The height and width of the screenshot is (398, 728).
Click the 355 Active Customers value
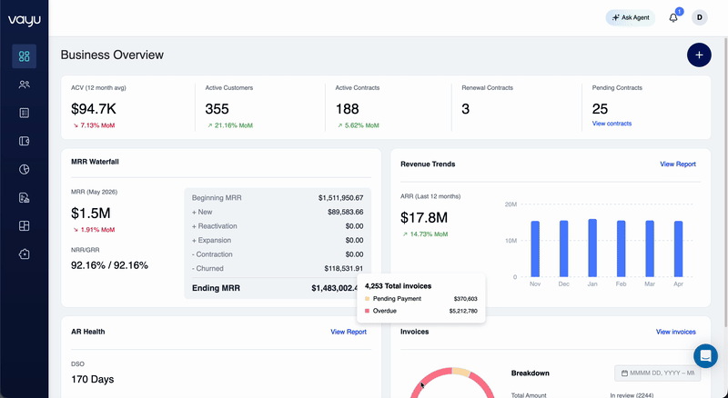[x=217, y=109]
